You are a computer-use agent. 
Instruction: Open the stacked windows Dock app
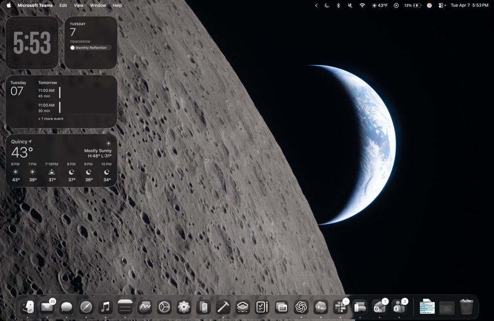tap(282, 307)
